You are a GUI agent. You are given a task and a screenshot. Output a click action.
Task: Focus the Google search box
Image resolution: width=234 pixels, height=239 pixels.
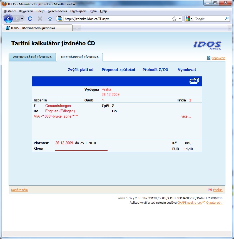(209, 19)
